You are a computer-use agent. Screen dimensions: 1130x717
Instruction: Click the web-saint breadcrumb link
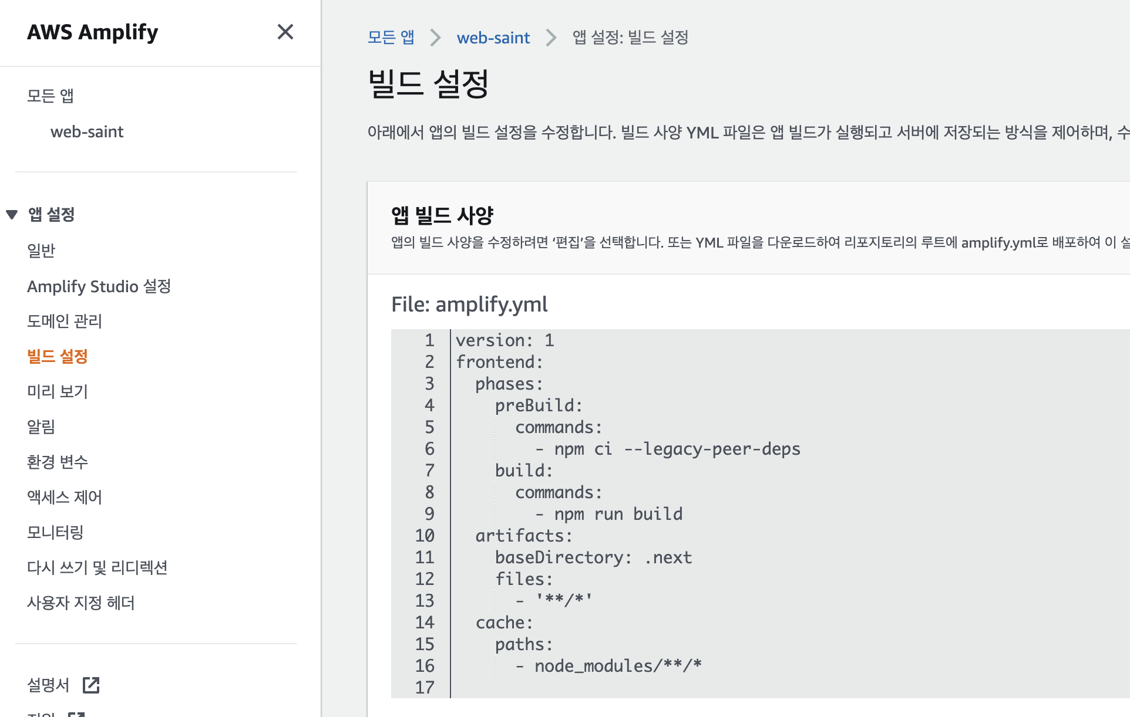pyautogui.click(x=493, y=38)
